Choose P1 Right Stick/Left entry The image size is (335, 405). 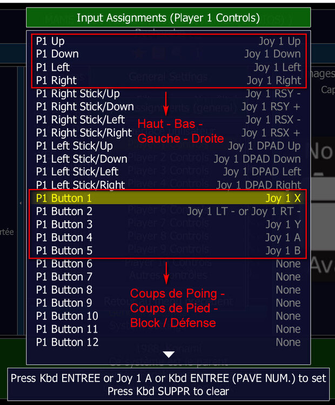pos(168,120)
